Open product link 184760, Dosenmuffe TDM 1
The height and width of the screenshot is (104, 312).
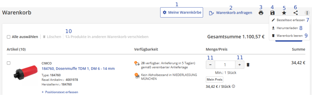pos(78,69)
